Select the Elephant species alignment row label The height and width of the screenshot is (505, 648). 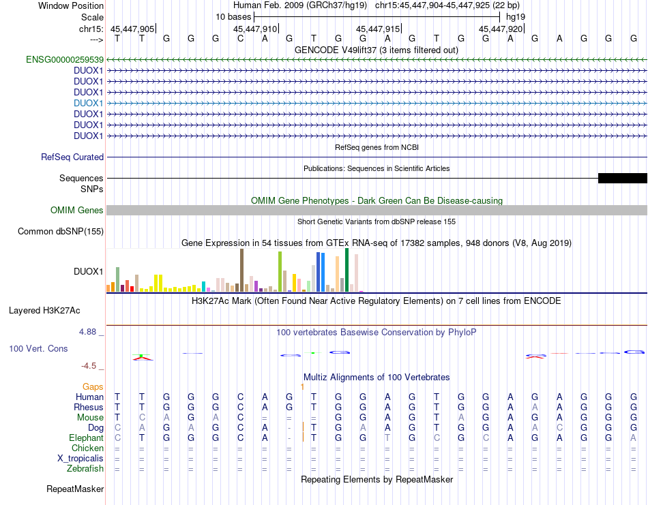pyautogui.click(x=86, y=438)
